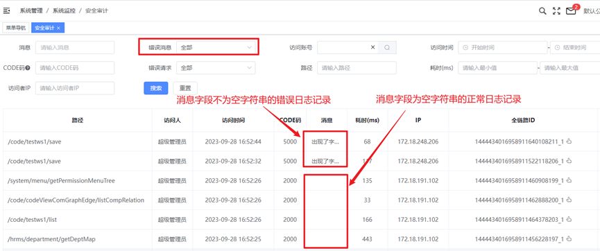The image size is (600, 251).
Task: Collapse the sidebar with the hamburger icon
Action: (6, 10)
